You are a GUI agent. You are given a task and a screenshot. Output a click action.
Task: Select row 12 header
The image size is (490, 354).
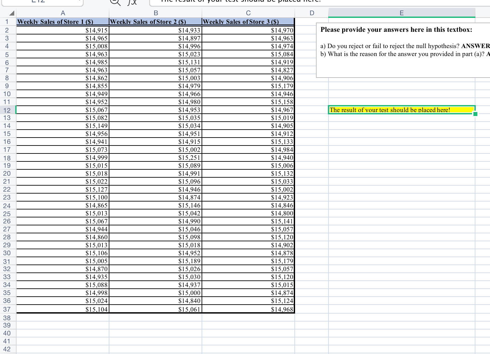click(x=7, y=110)
